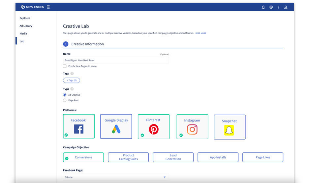310x183 pixels.
Task: Choose Page Likes objective
Action: coord(263,157)
